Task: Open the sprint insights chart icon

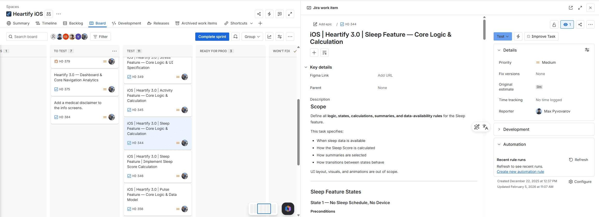Action: pyautogui.click(x=269, y=37)
